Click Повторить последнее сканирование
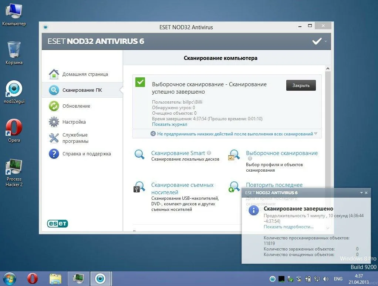The image size is (378, 286). click(274, 185)
